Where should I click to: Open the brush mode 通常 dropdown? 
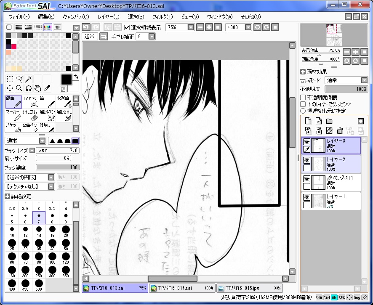pos(43,141)
